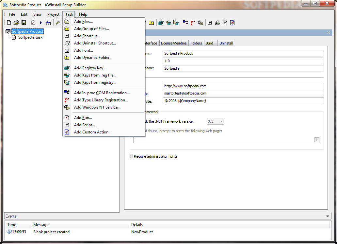Click the version field showing 1.0
The width and height of the screenshot is (337, 244).
click(243, 61)
